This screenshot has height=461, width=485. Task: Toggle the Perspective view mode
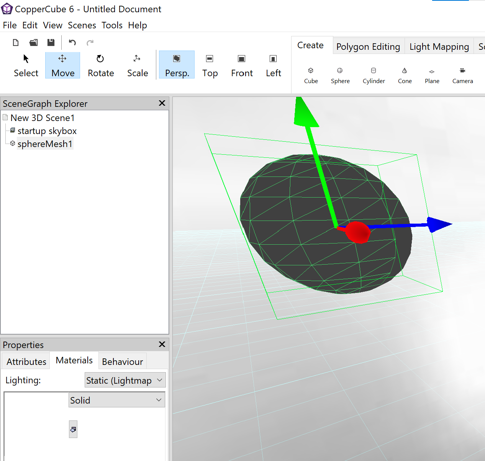pos(177,65)
